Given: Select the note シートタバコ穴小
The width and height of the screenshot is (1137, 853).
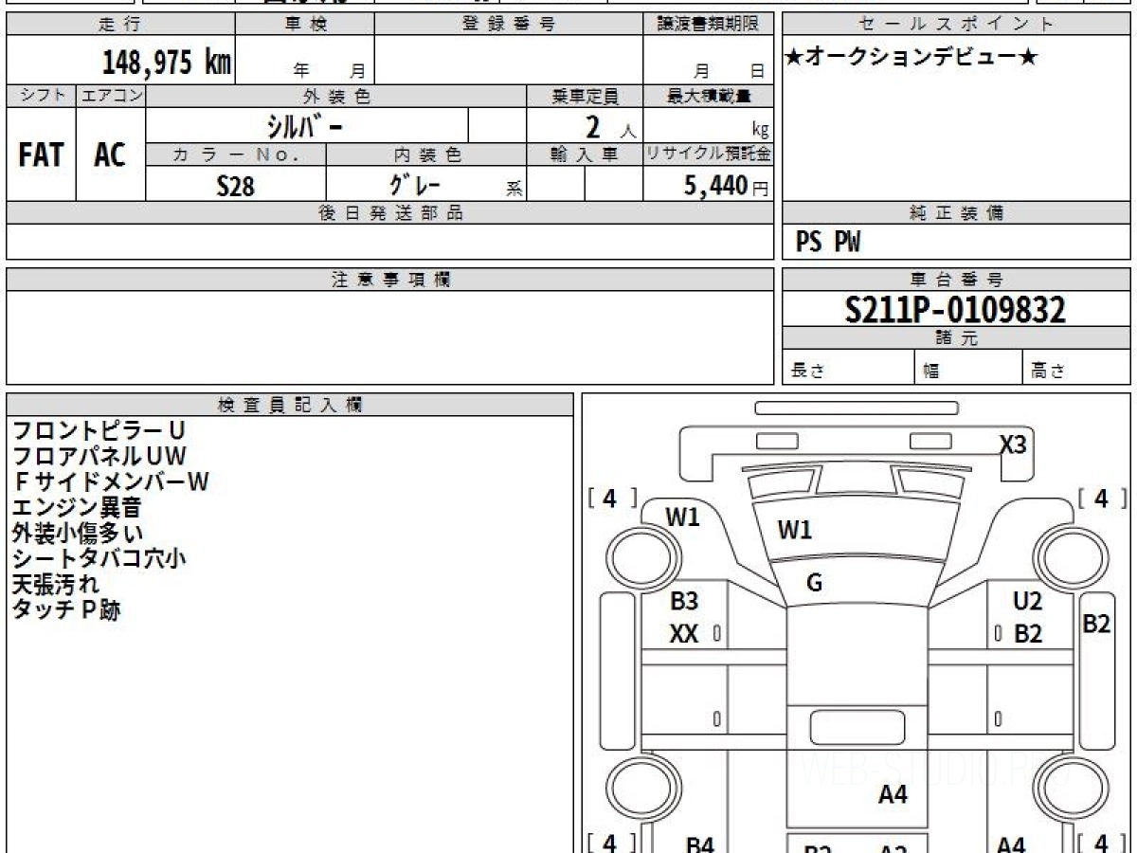Looking at the screenshot, I should click(x=99, y=559).
